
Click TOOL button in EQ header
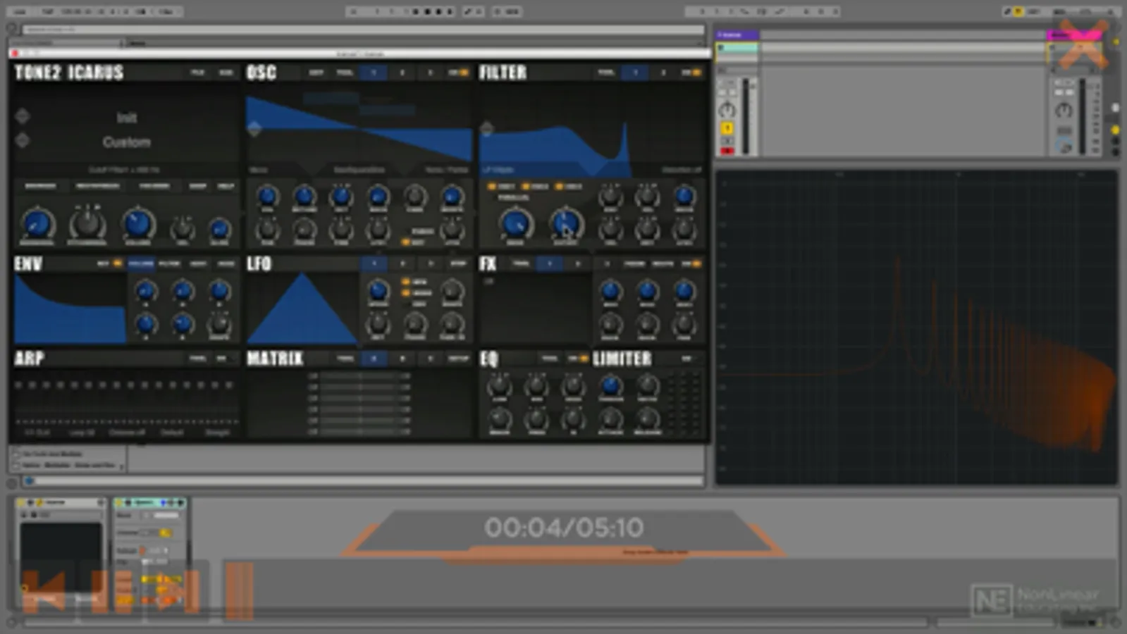(x=550, y=359)
